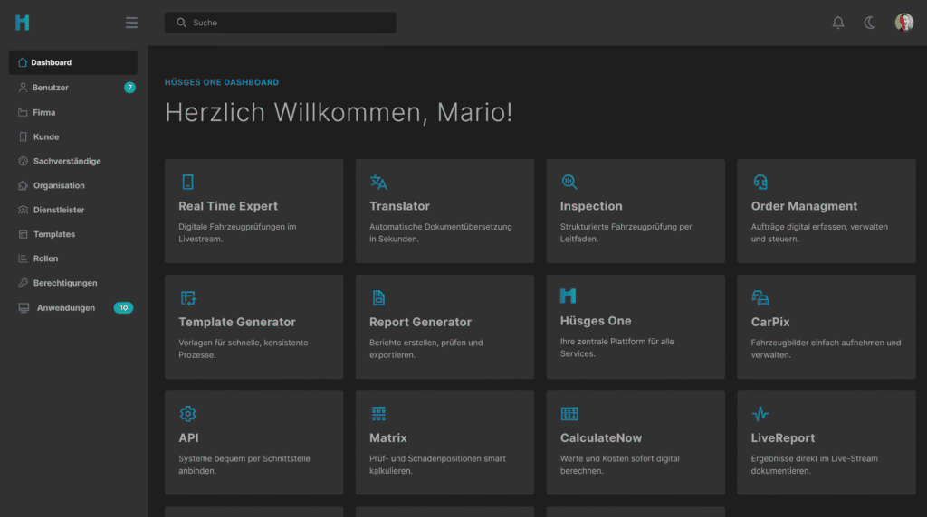Viewport: 927px width, 517px height.
Task: Open Anwendungen in the sidebar
Action: tap(72, 308)
